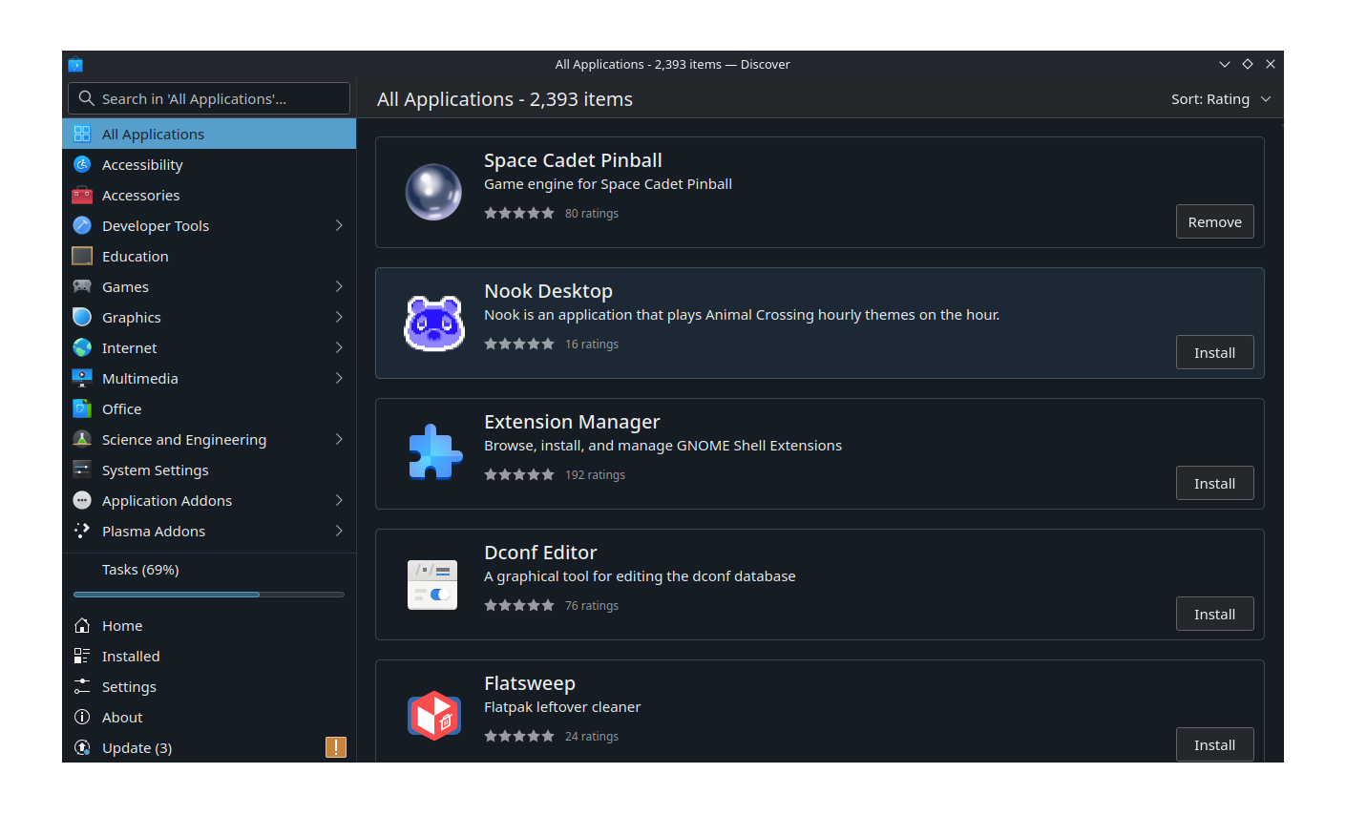Expand the Developer Tools category arrow

click(339, 225)
